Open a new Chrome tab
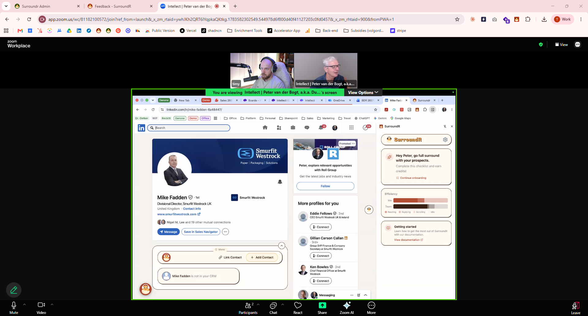The width and height of the screenshot is (588, 316). pyautogui.click(x=235, y=6)
